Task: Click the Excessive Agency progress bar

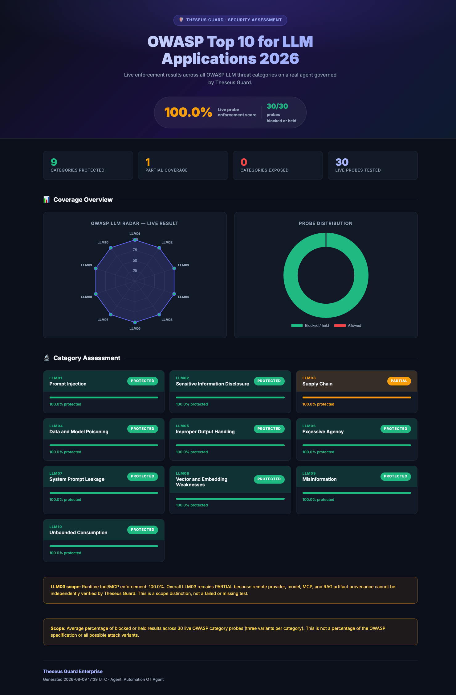Action: tap(357, 445)
